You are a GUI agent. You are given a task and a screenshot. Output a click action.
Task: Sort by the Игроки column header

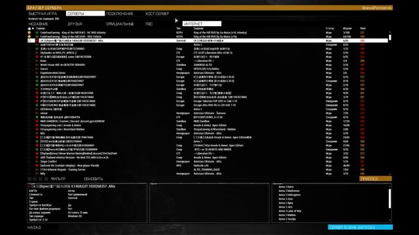347,28
